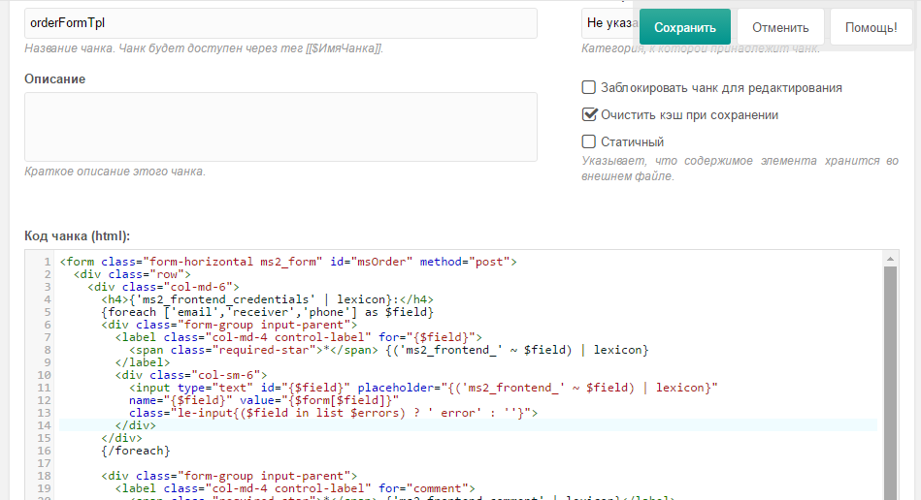This screenshot has width=921, height=500.
Task: Click the div class="col-sm-6" code line
Action: (191, 375)
